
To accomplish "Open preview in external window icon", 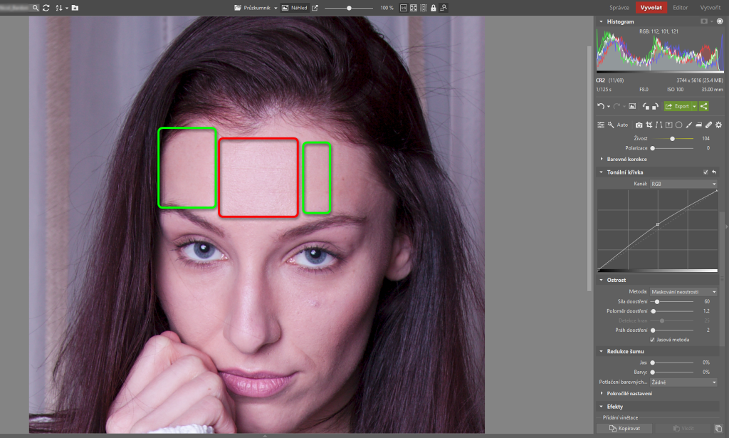I will click(315, 8).
